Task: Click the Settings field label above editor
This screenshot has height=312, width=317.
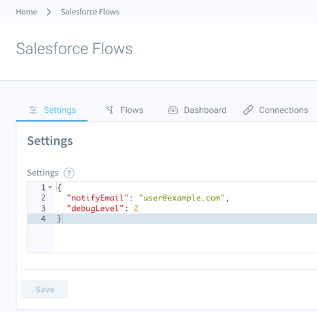Action: (x=42, y=173)
